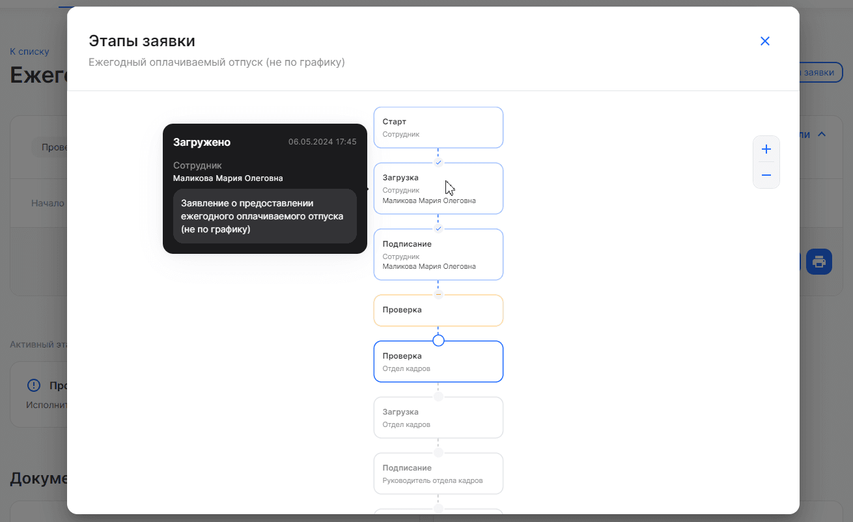This screenshot has height=522, width=853.
Task: Click the checkmark marker above Загрузка node
Action: [438, 162]
